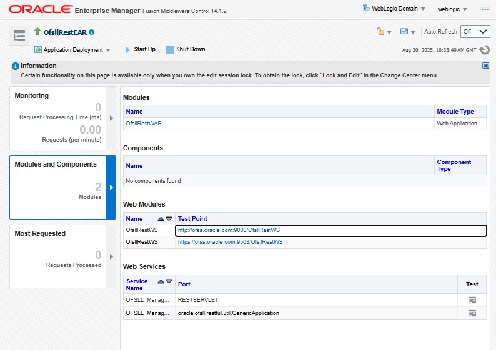Sort Web Modules Name ascending
This screenshot has width=496, height=350.
click(161, 219)
